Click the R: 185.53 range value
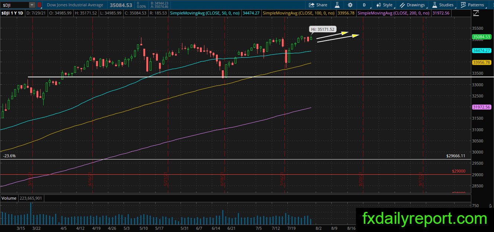Viewport: 494px width, 232px height. coord(158,13)
